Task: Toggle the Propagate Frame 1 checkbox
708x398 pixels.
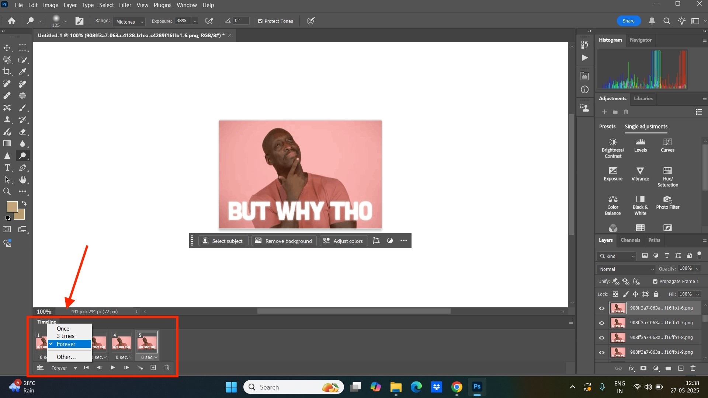Action: (x=655, y=282)
